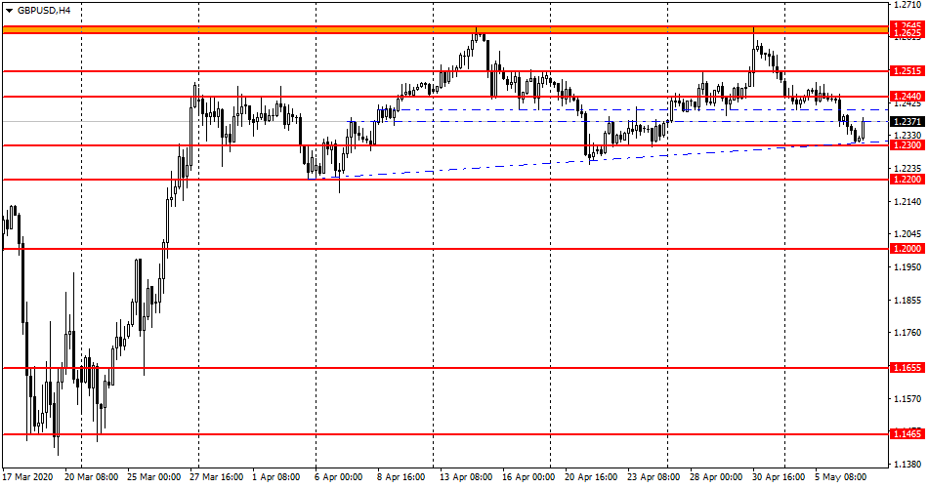Image resolution: width=928 pixels, height=488 pixels.
Task: Select the 27 Mar 16:00 time label
Action: click(x=216, y=478)
